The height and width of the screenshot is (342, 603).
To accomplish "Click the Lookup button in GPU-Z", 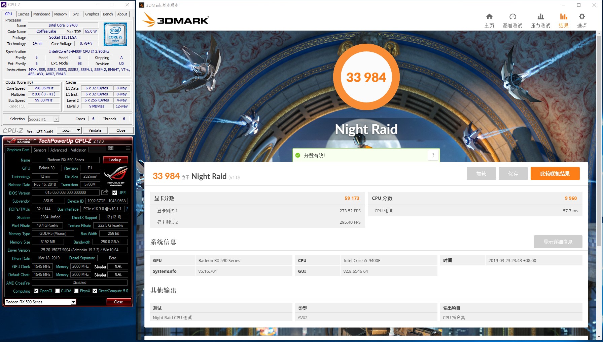I will 115,160.
